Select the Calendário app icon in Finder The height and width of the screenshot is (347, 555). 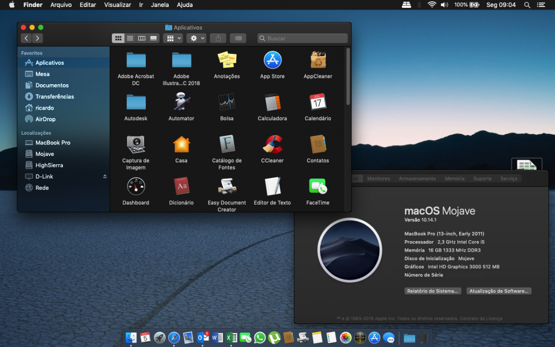pyautogui.click(x=318, y=102)
